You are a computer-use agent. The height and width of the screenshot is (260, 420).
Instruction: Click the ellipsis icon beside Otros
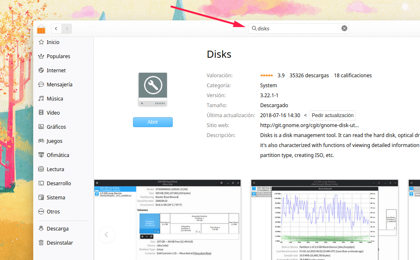(41, 211)
